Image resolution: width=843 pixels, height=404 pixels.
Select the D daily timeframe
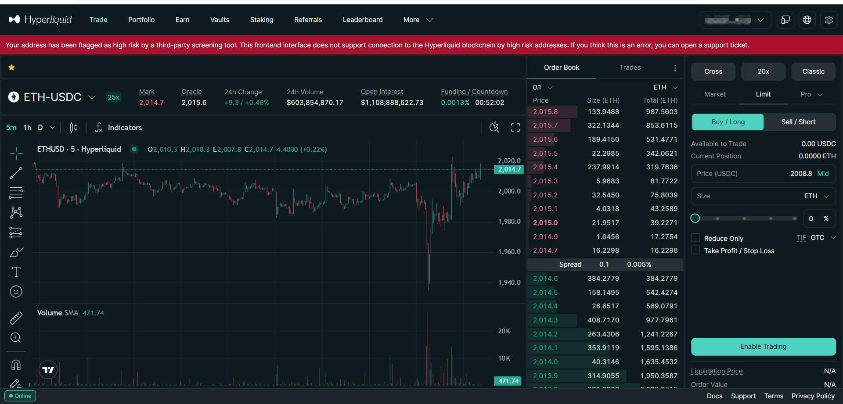point(40,128)
